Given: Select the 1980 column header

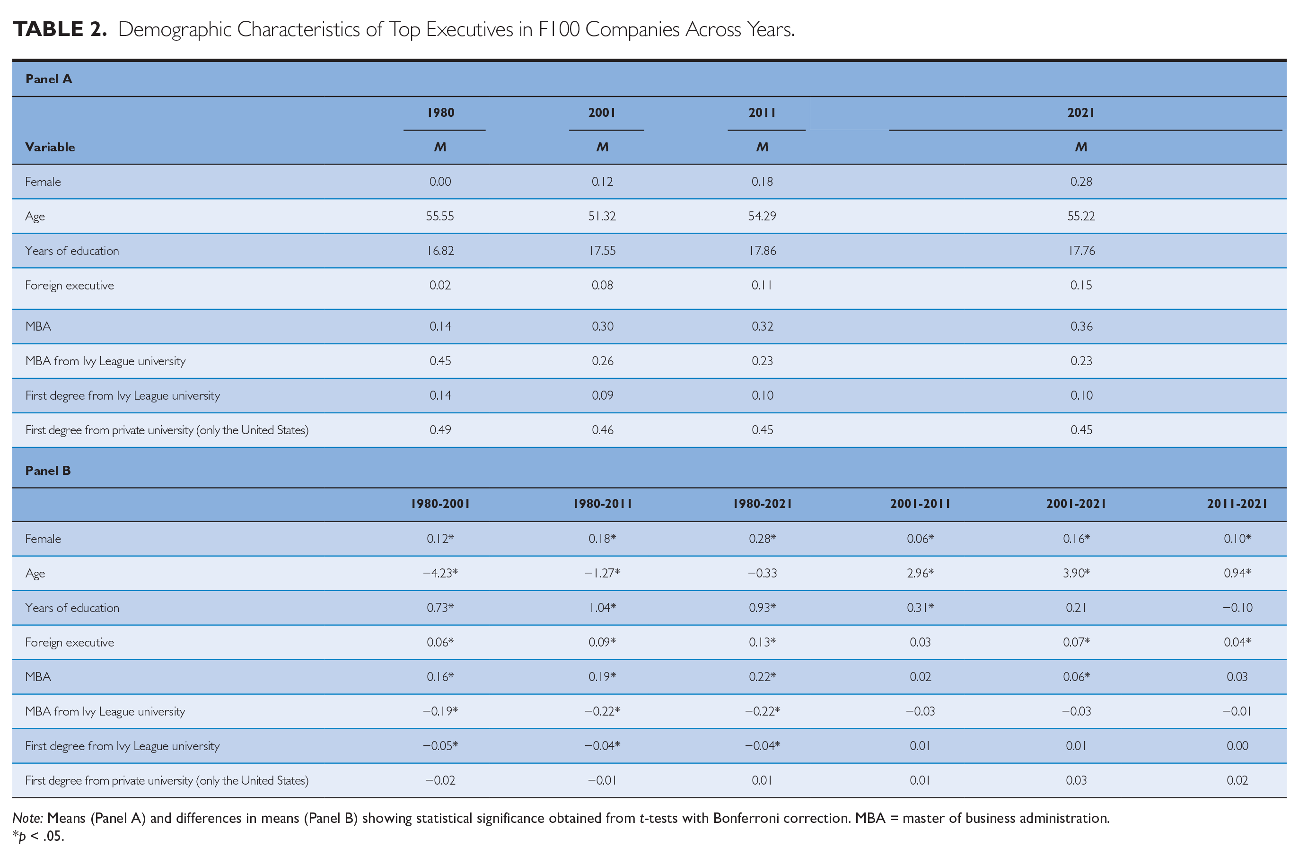Looking at the screenshot, I should pyautogui.click(x=440, y=113).
